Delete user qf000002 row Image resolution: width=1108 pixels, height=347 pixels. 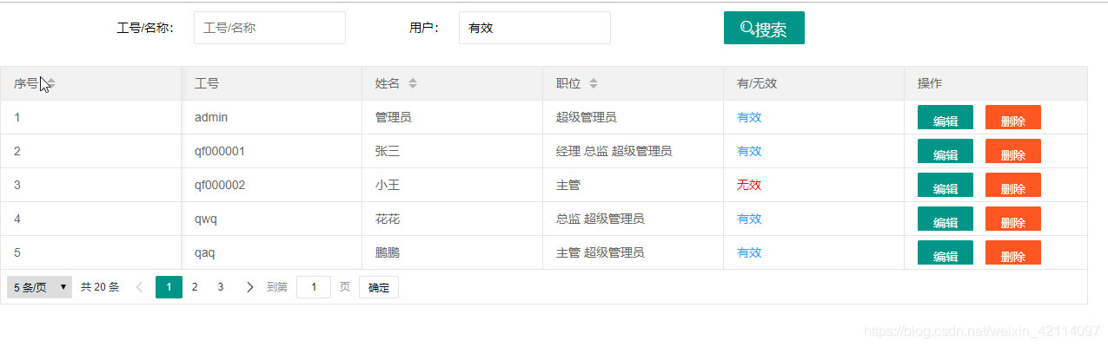tap(1012, 187)
